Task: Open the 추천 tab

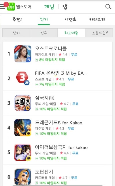Action: click(17, 19)
